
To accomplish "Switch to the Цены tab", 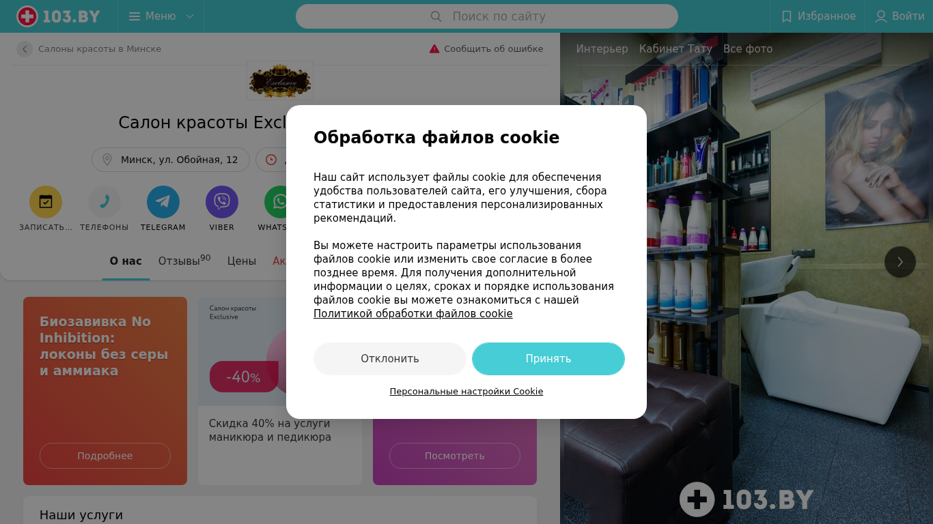I will tap(242, 261).
